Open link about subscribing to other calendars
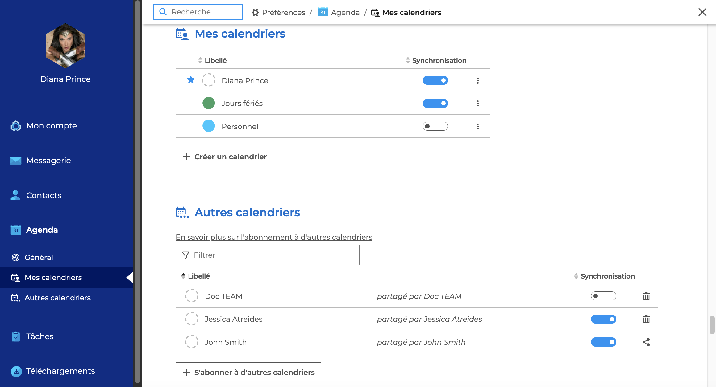This screenshot has height=387, width=716. (274, 237)
